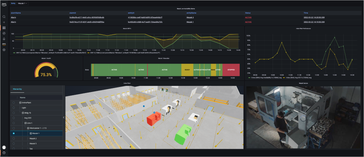Screen dimensions: 364x157
Task: Select the Bldg 15 radio button
Action: [x=14, y=113]
